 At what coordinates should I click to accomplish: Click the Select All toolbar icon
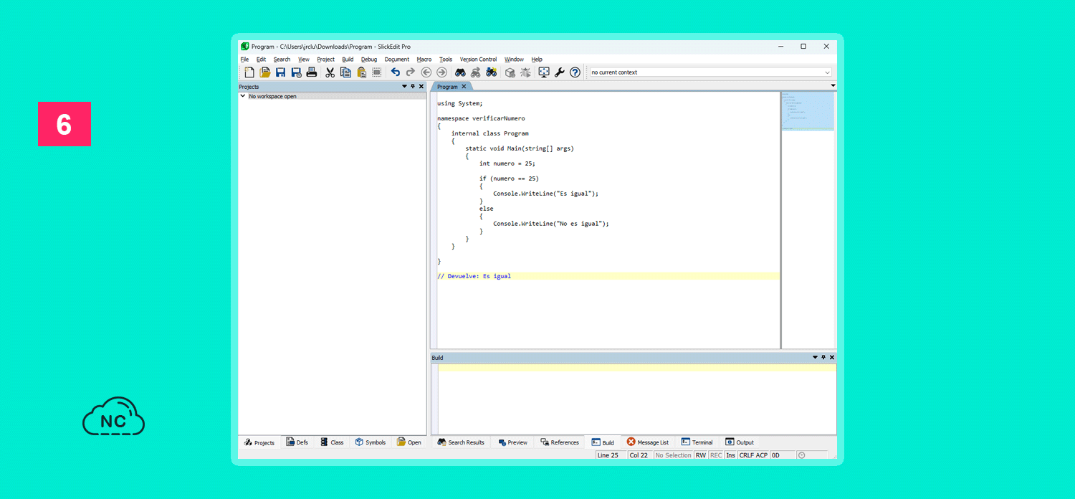click(x=377, y=72)
